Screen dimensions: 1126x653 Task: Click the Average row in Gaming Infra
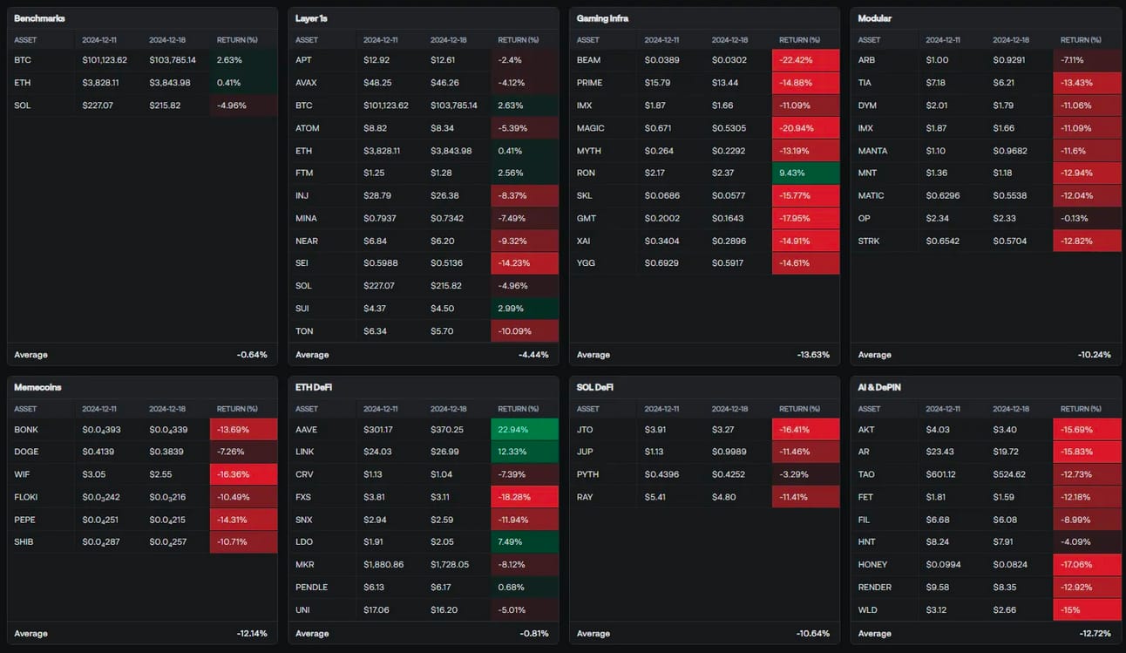pyautogui.click(x=704, y=355)
